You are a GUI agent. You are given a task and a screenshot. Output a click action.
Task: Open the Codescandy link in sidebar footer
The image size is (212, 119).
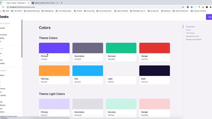(x=12, y=116)
